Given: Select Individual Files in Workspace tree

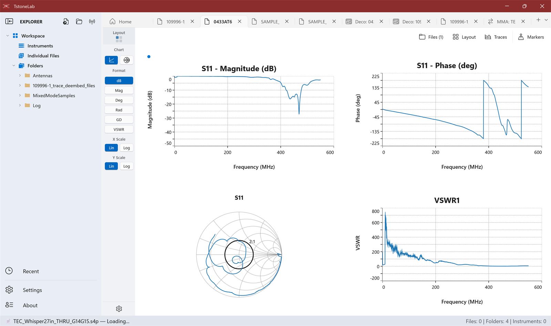Looking at the screenshot, I should click(x=43, y=56).
